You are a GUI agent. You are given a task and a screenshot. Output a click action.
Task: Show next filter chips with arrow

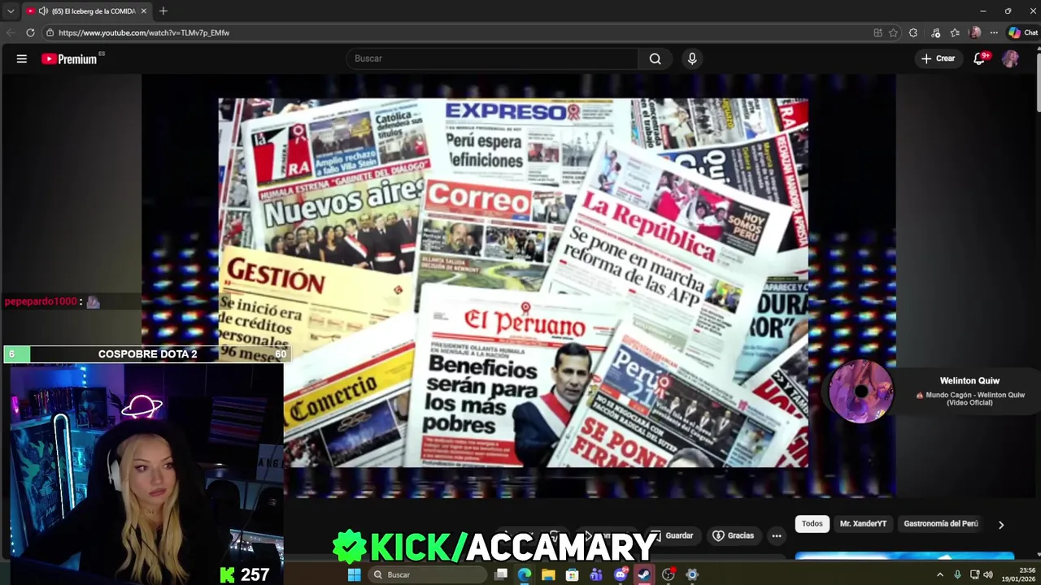[1001, 525]
